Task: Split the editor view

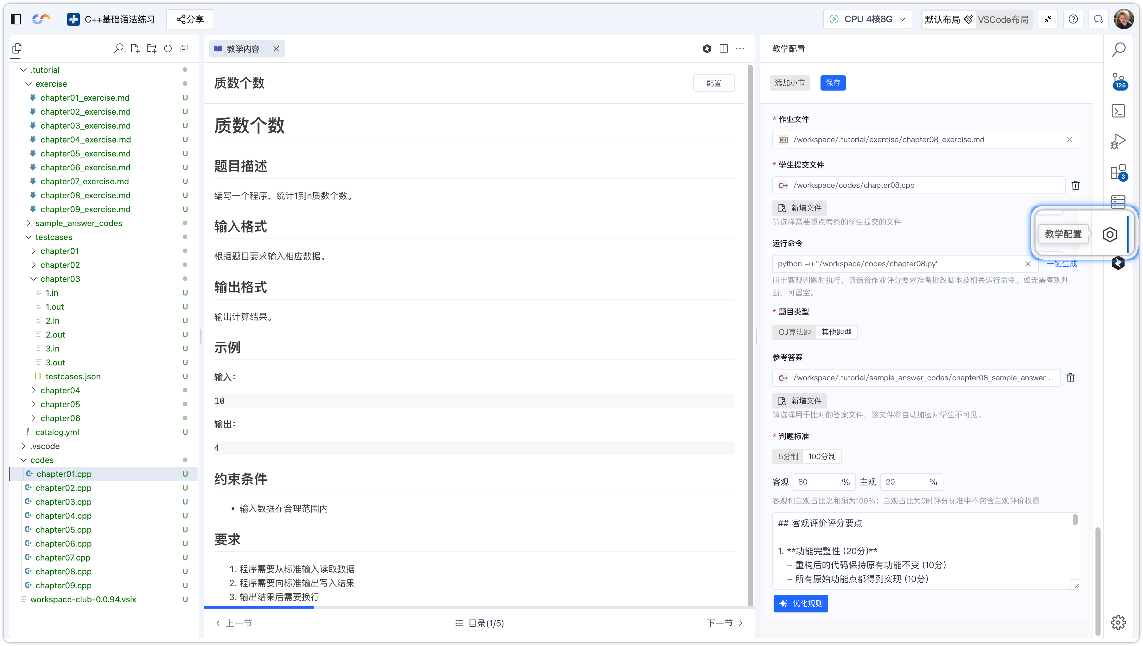Action: (x=724, y=49)
